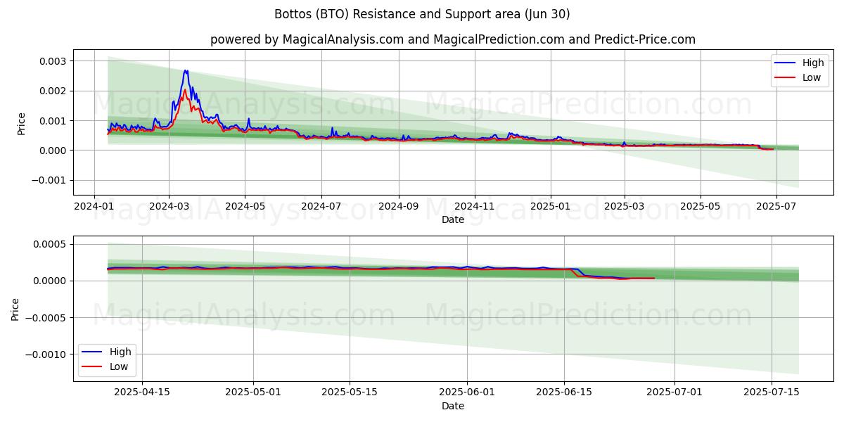Click the '2025-07-01' x-axis tick label
844x422 pixels.
(x=674, y=392)
